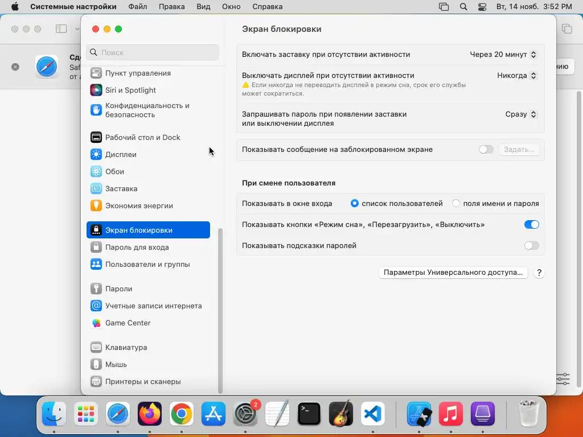Image resolution: width=583 pixels, height=437 pixels.
Task: Click Spotlight search in menu bar
Action: point(463,7)
